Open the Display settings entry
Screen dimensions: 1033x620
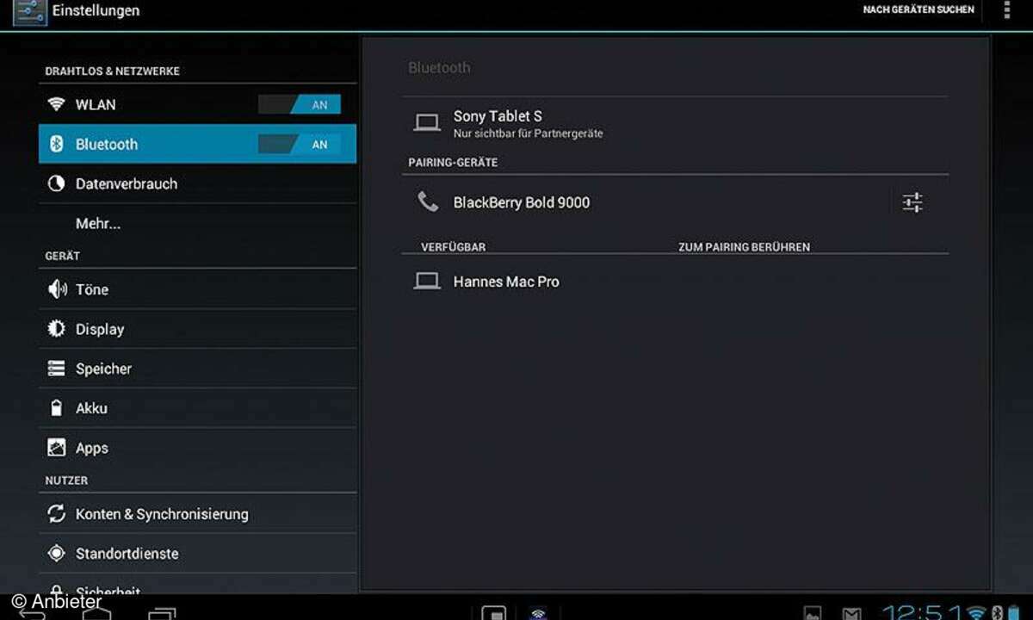point(197,329)
